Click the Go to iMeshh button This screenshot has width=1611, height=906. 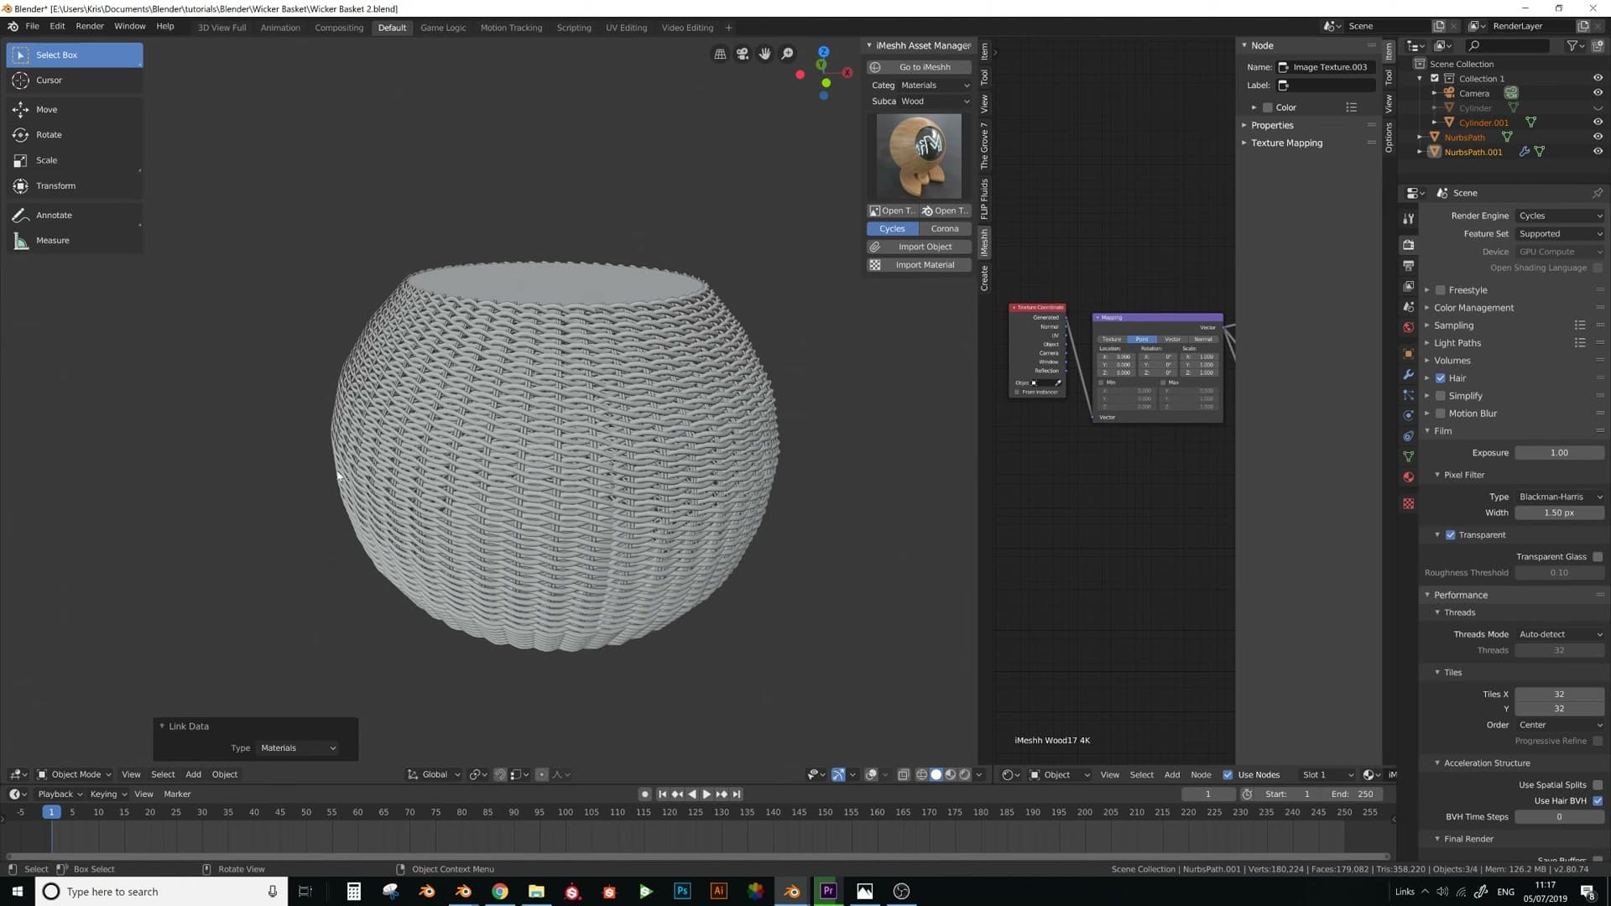point(919,67)
